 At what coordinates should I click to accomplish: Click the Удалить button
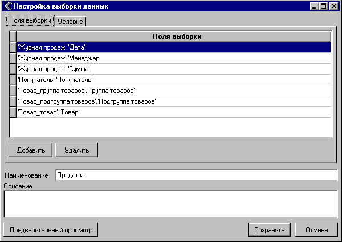77,149
